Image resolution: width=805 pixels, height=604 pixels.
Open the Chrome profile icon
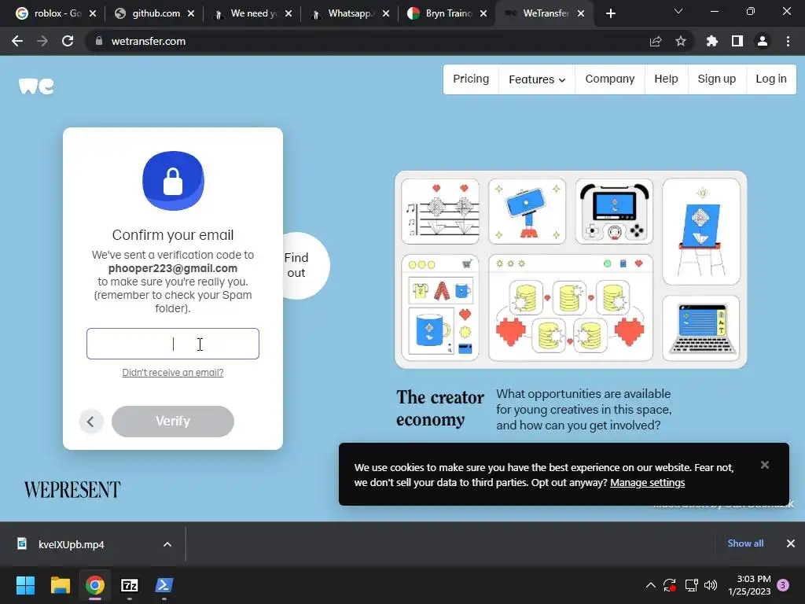click(x=763, y=41)
